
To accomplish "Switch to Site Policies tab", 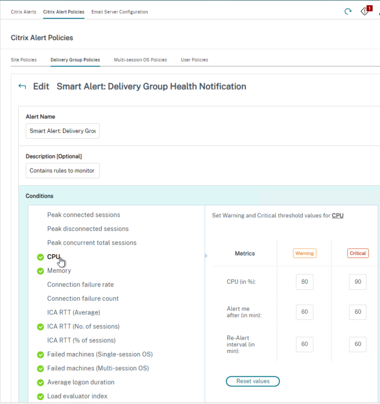I will 24,60.
